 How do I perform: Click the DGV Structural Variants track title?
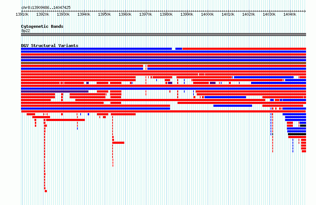[x=50, y=46]
